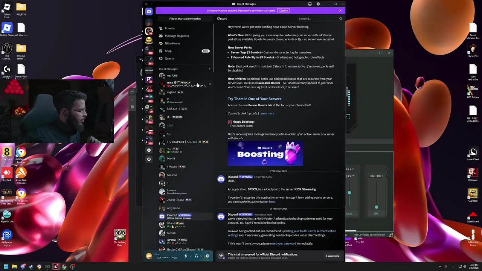
Task: Expand headphone output options arrow
Action: [201, 256]
